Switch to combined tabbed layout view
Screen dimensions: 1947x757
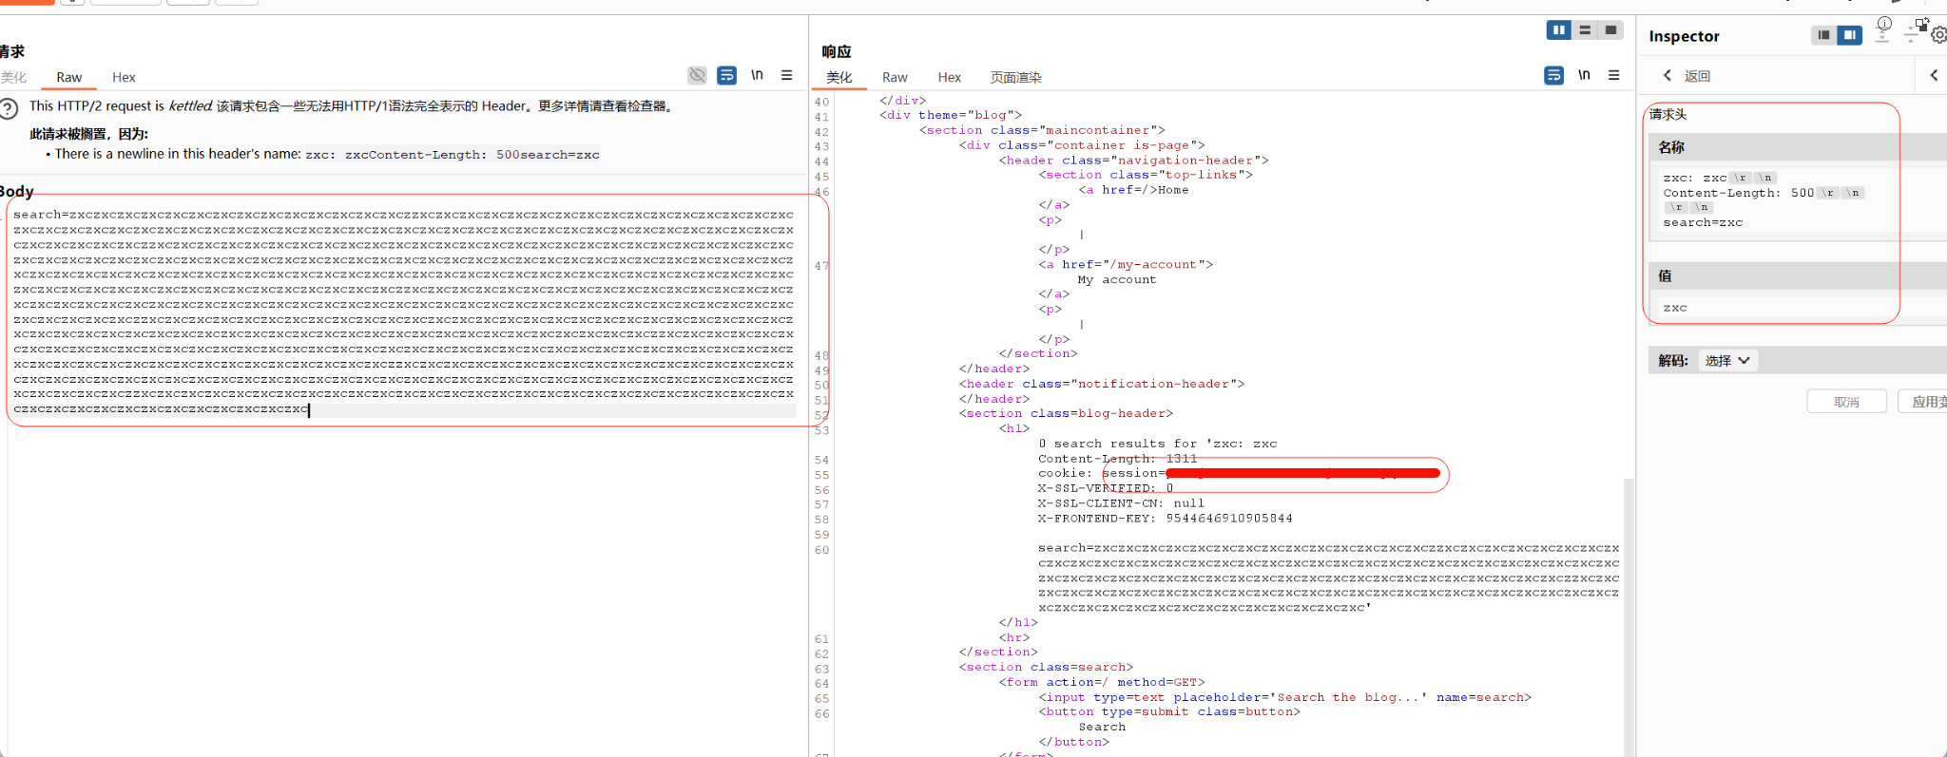(x=1610, y=30)
